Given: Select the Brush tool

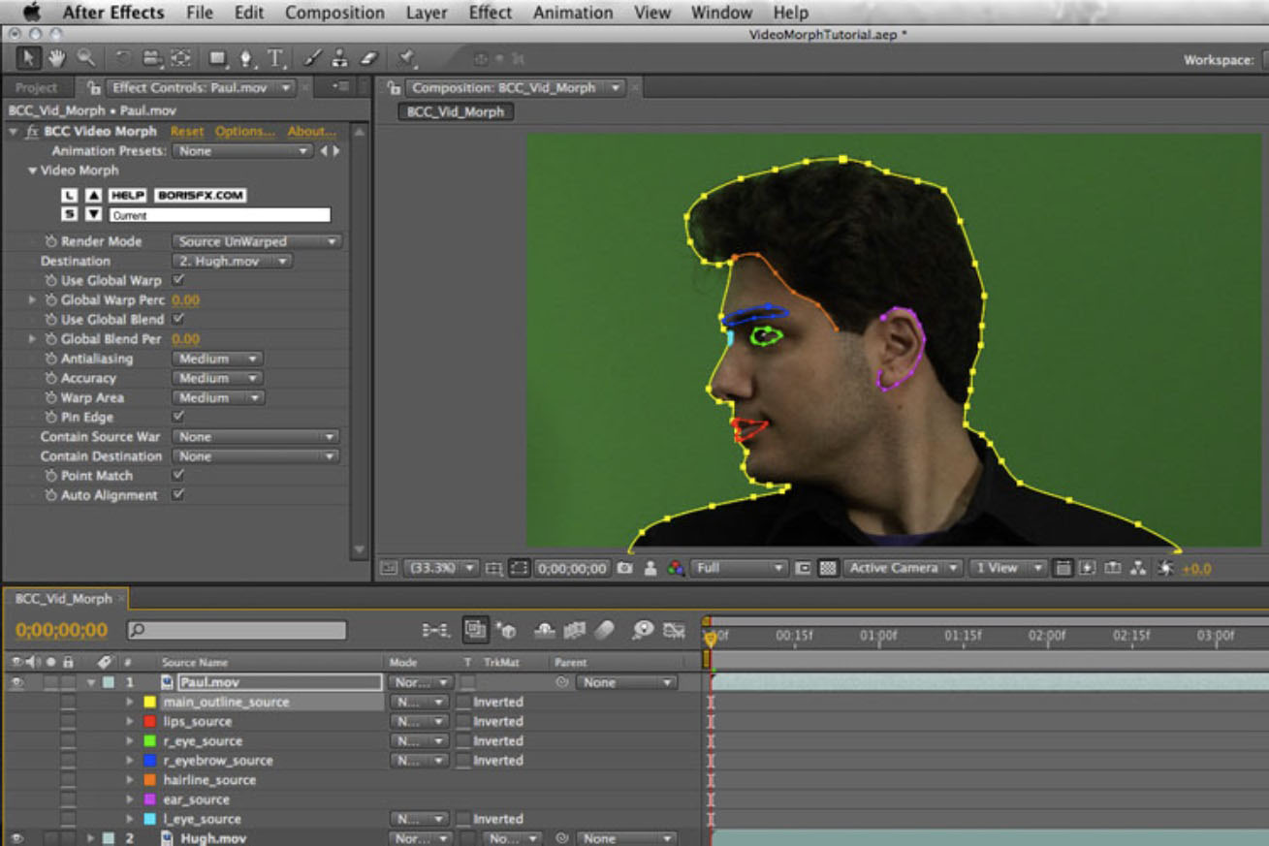Looking at the screenshot, I should click(x=312, y=59).
